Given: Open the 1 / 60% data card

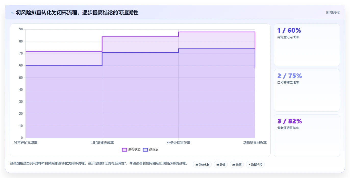Looking at the screenshot, I should pos(307,45).
